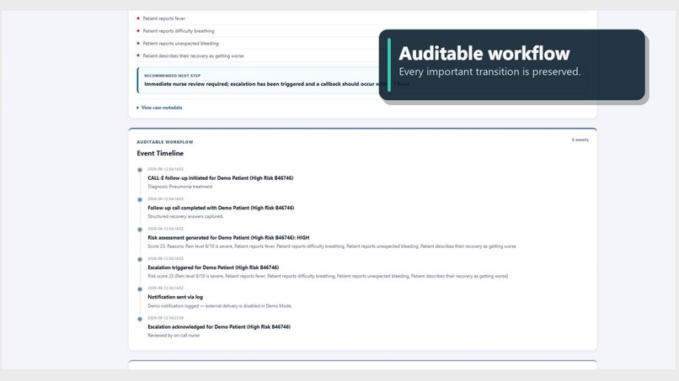The image size is (679, 381).
Task: Click the '6 events' counter
Action: click(x=580, y=140)
